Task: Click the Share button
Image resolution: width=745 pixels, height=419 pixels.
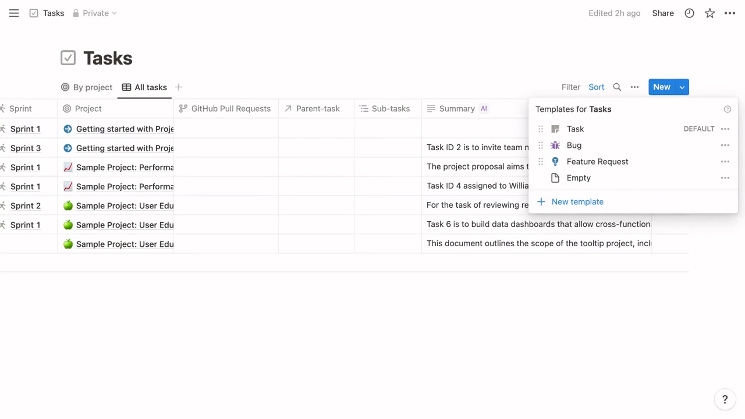Action: click(663, 13)
